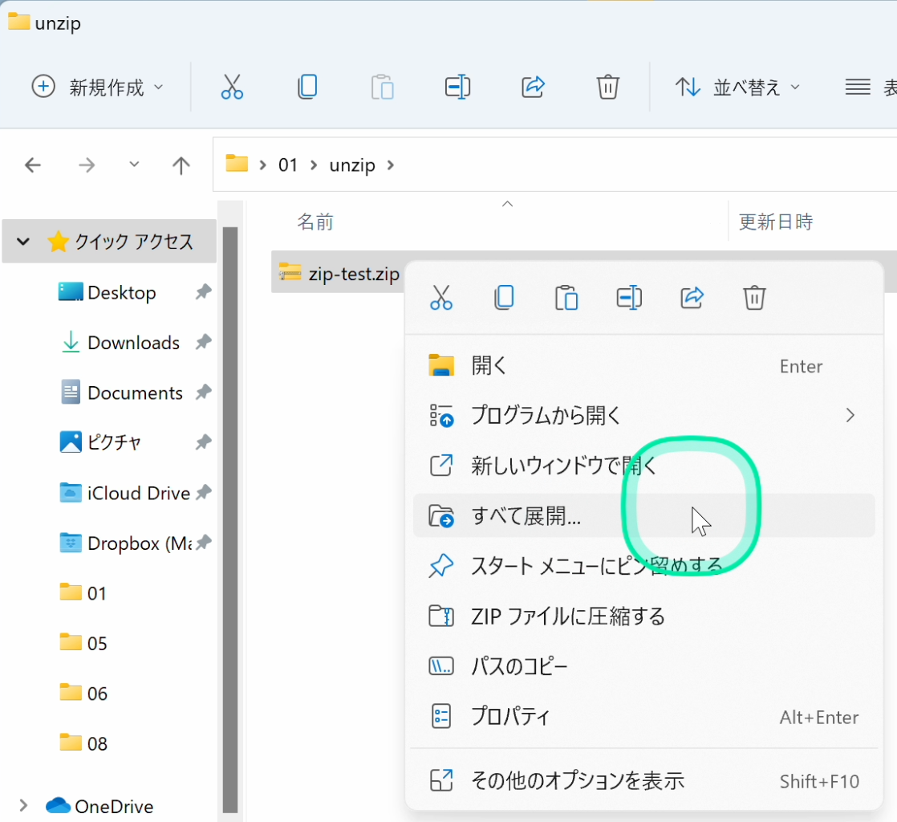Choose ZIP ファイルに圧縮する in context menu
This screenshot has height=822, width=897.
point(644,616)
